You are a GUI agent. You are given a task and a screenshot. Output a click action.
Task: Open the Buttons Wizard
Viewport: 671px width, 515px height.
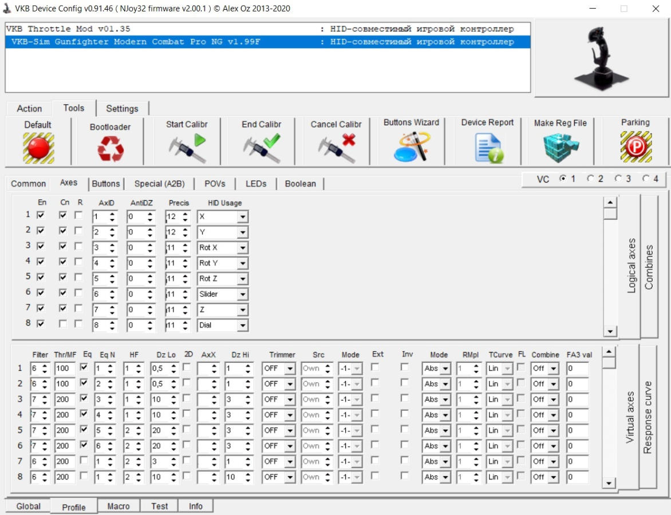pyautogui.click(x=411, y=146)
